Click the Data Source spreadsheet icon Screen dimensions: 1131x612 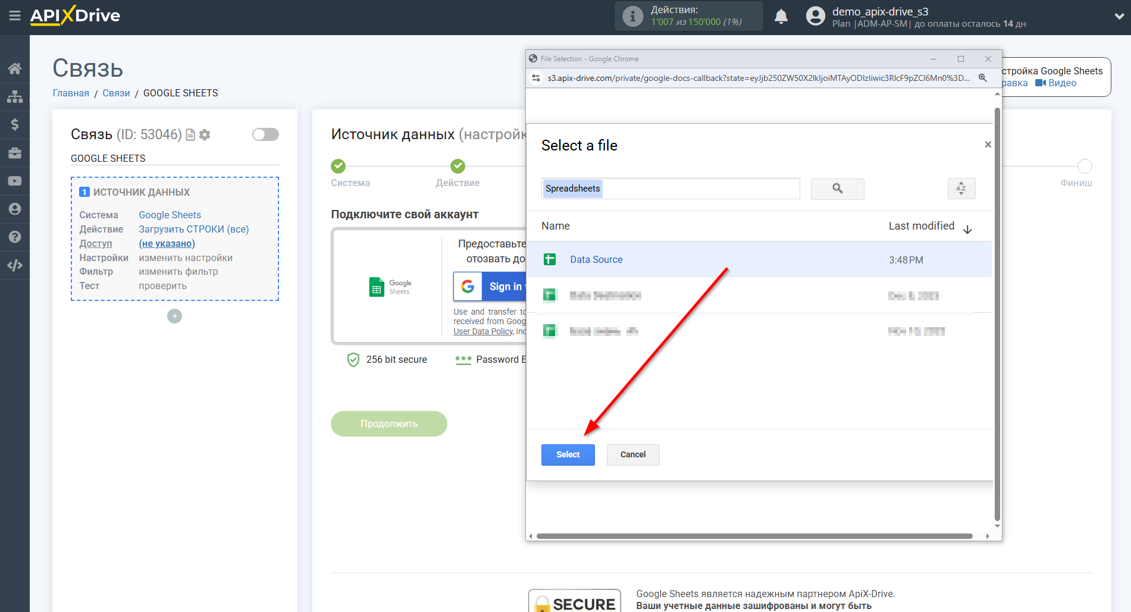point(549,259)
